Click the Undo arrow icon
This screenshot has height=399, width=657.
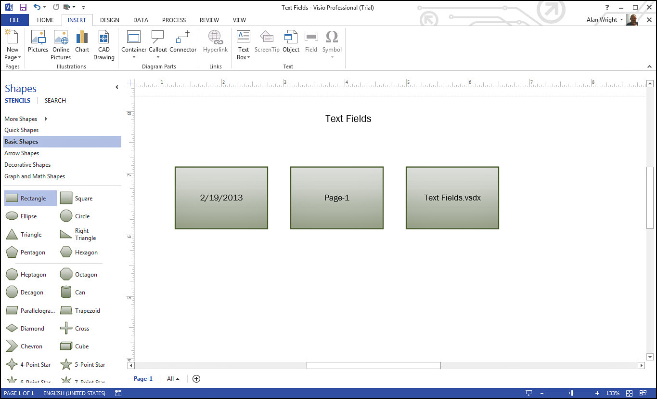coord(37,7)
